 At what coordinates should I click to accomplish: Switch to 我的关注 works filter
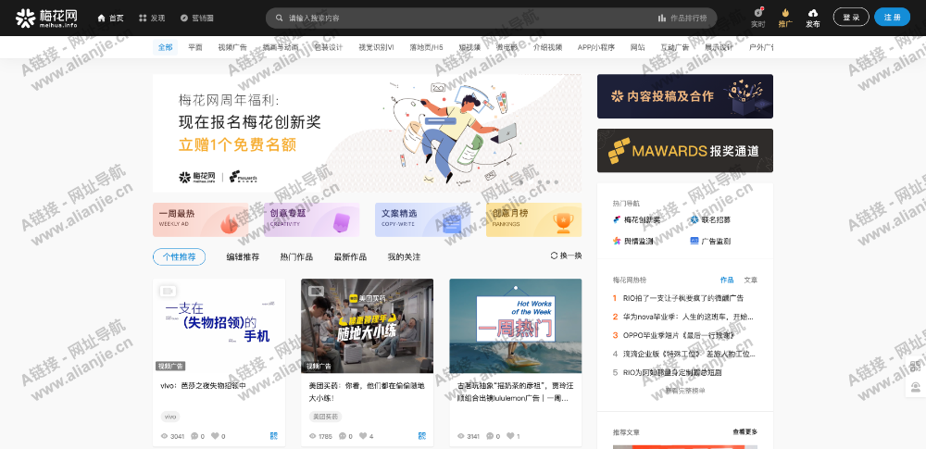404,257
